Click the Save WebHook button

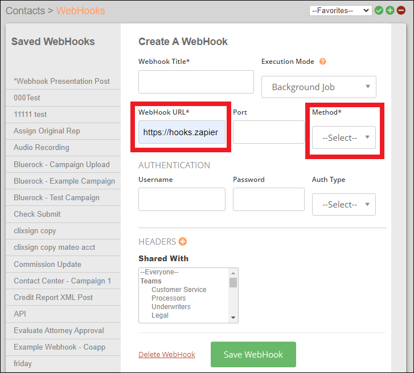click(x=253, y=354)
